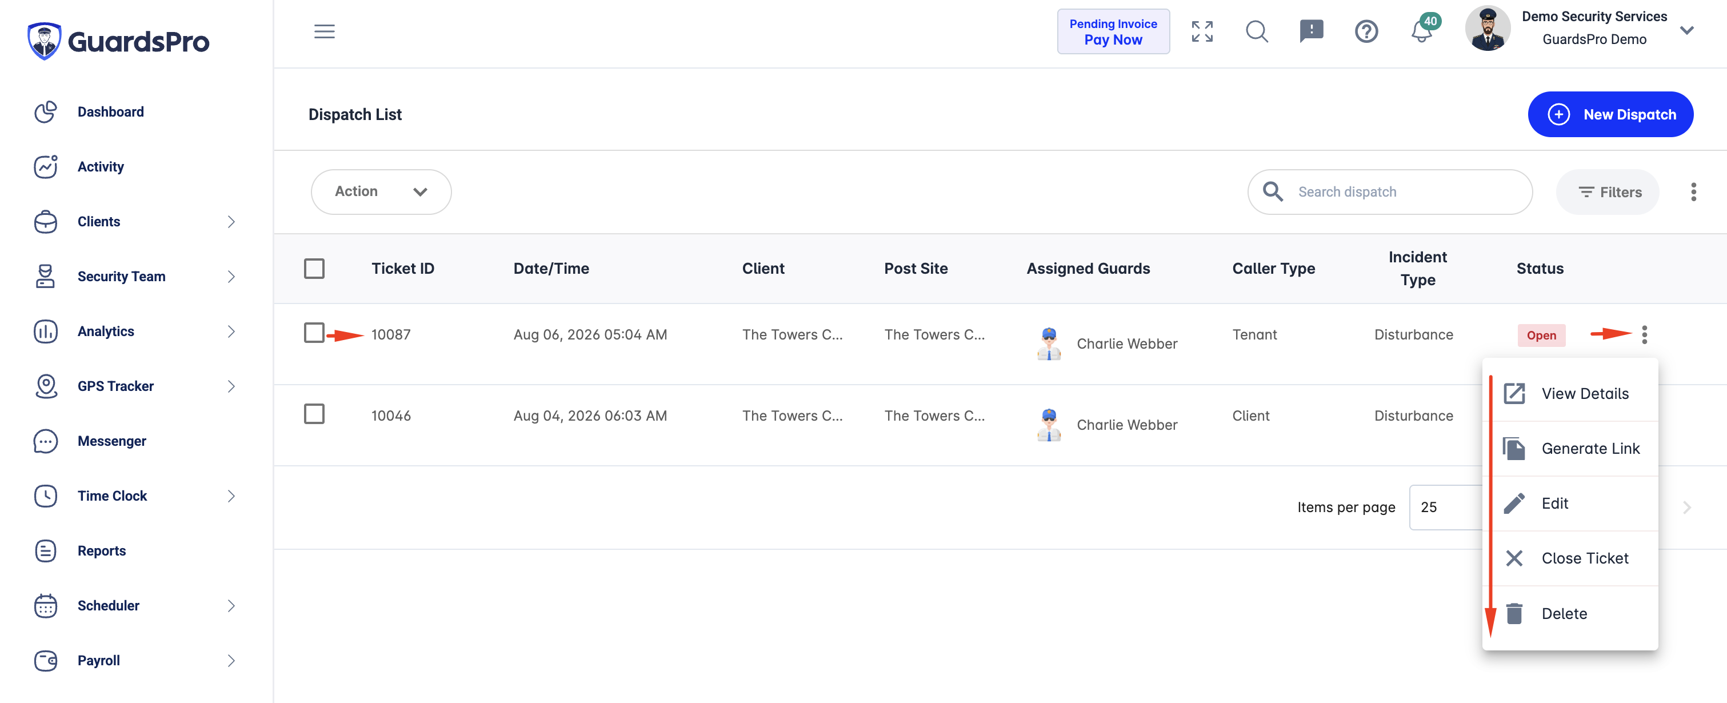Click the Edit pencil icon
The height and width of the screenshot is (703, 1727).
(x=1514, y=504)
